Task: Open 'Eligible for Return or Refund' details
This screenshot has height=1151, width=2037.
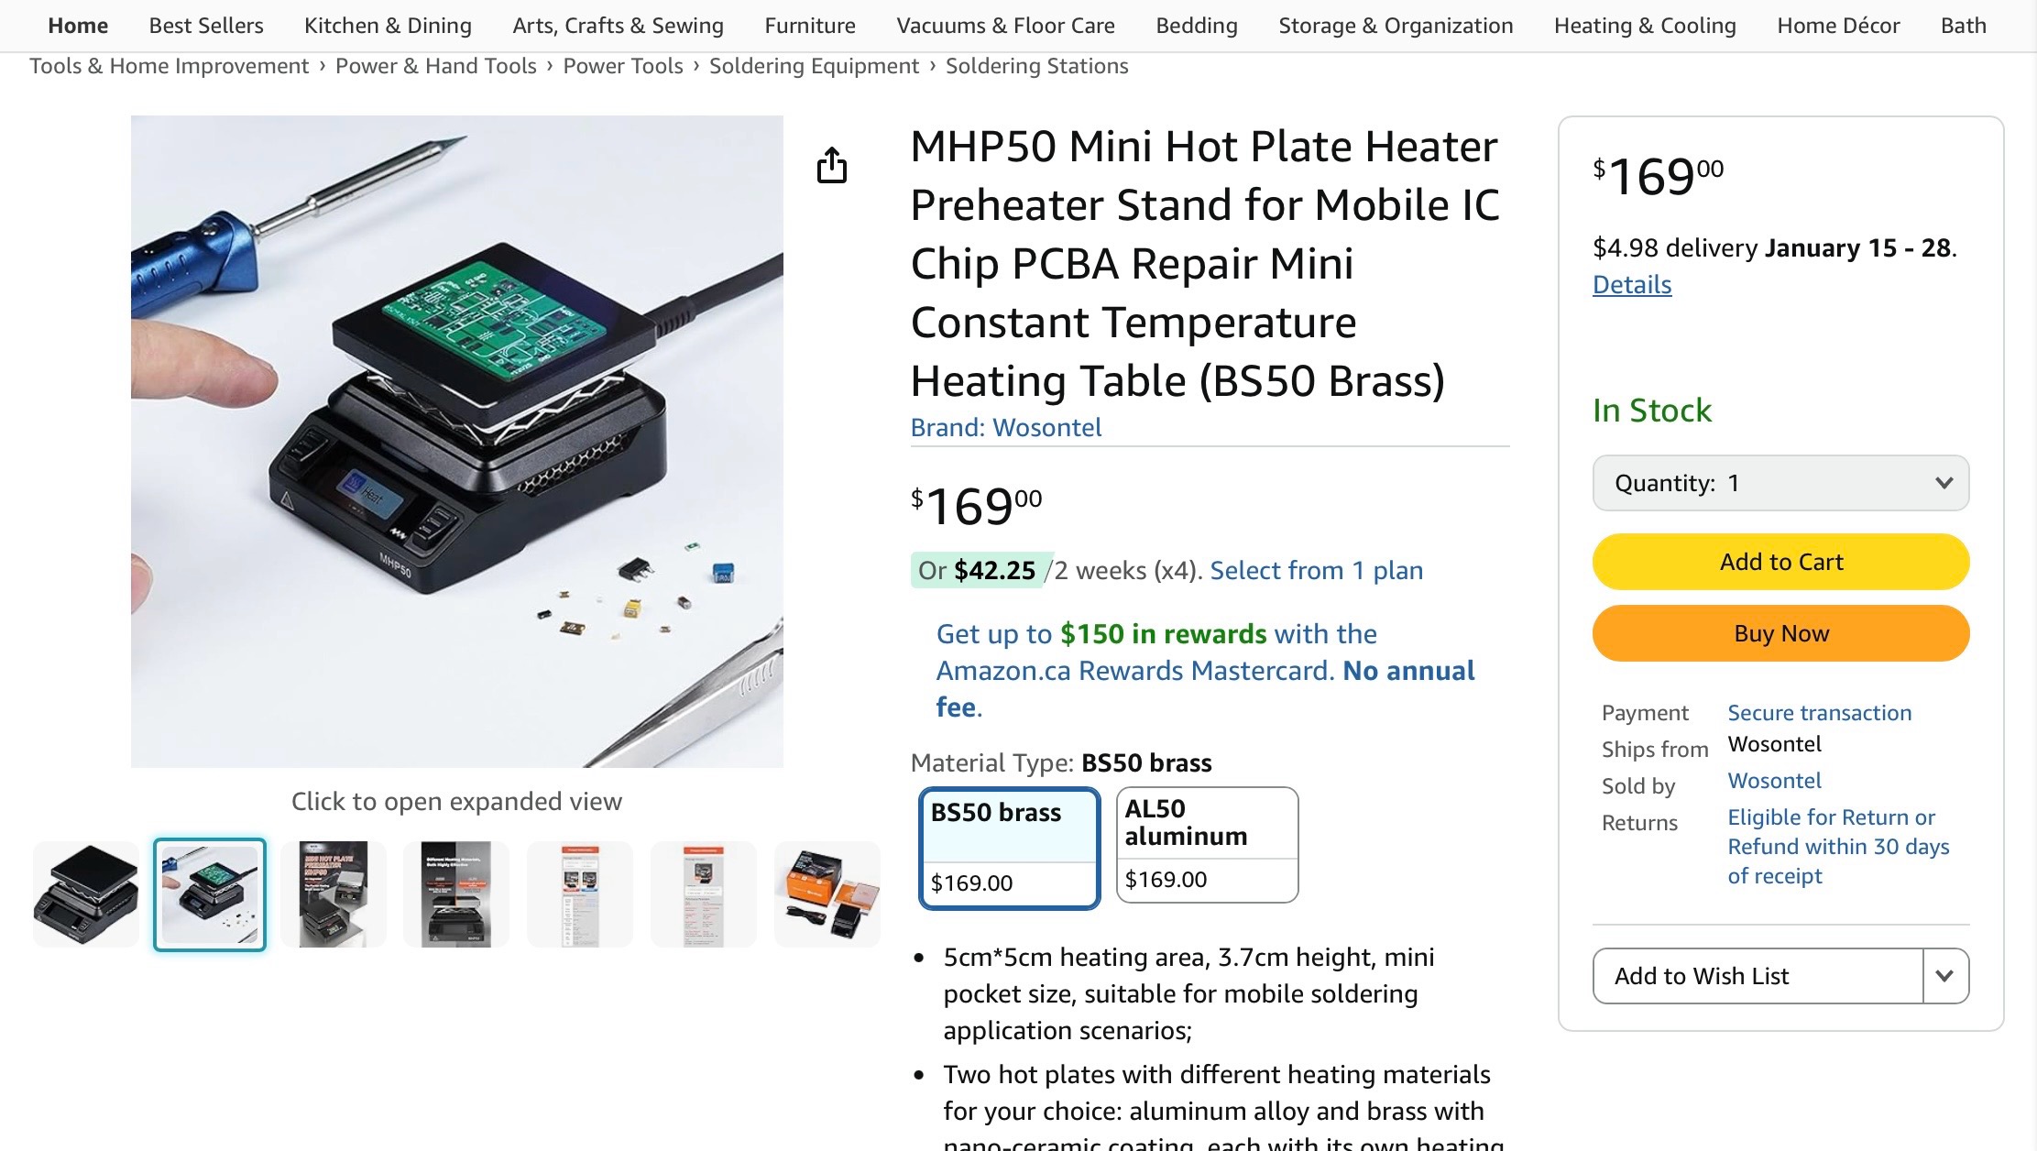Action: pyautogui.click(x=1838, y=846)
